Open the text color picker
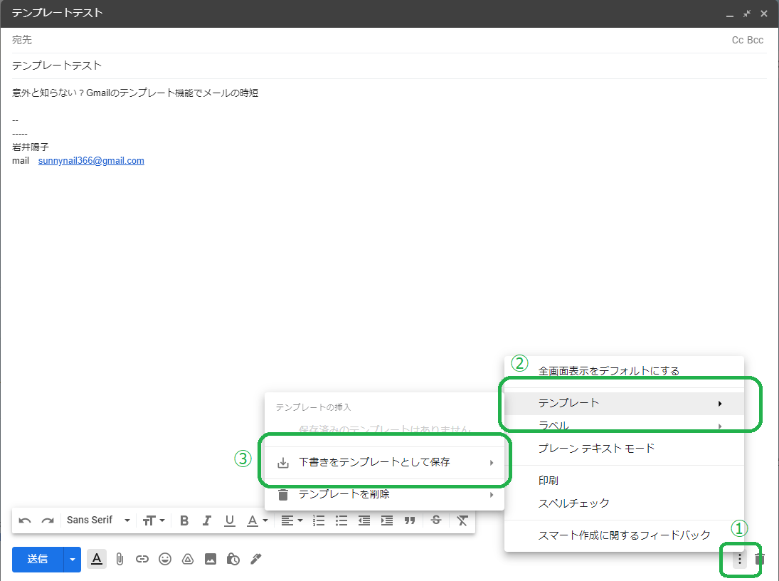The image size is (779, 581). pyautogui.click(x=257, y=520)
